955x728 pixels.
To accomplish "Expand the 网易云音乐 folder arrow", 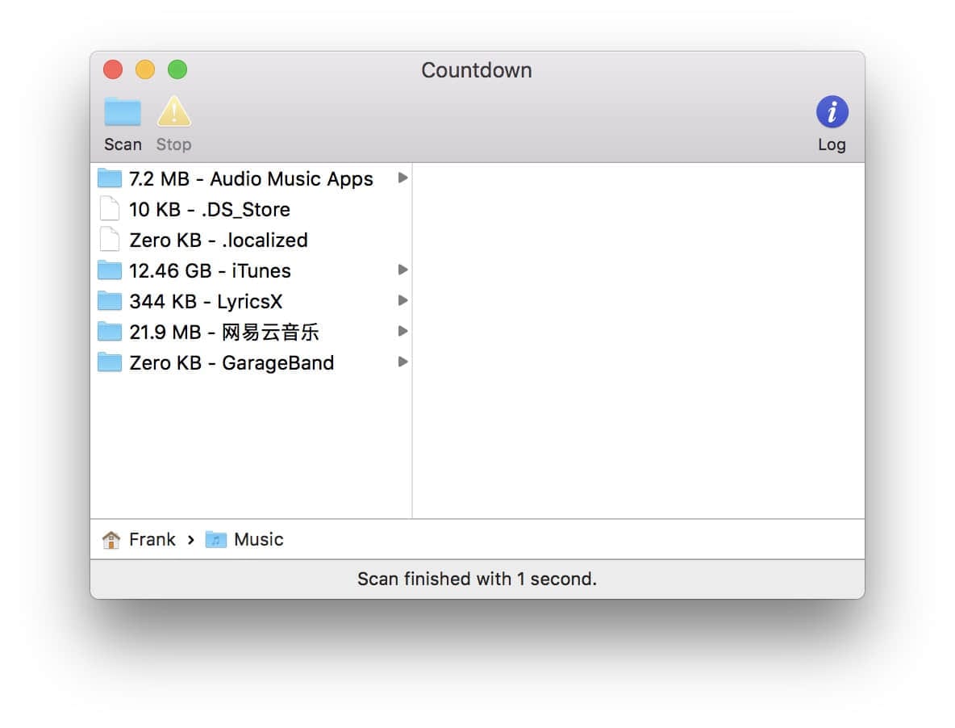I will coord(402,332).
